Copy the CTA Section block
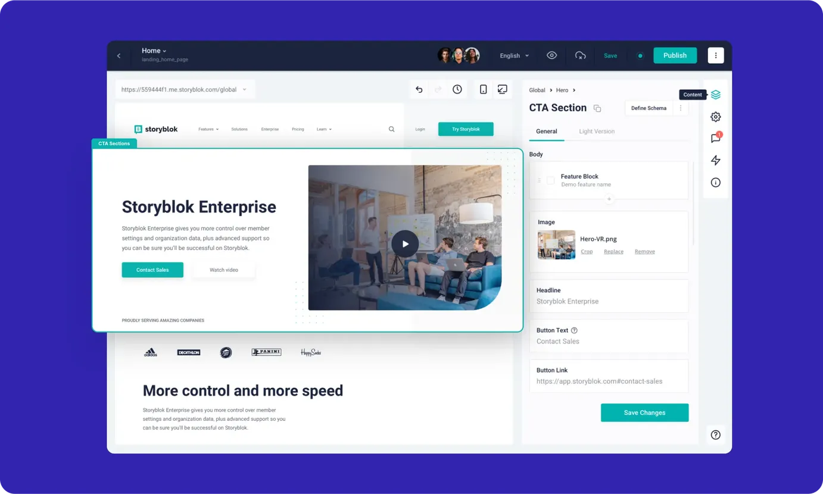Screen dimensions: 823x494 [597, 108]
